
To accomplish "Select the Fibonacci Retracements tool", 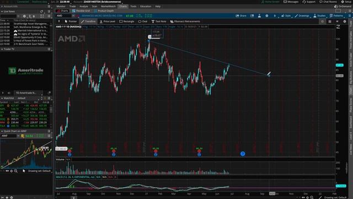I will (185, 22).
